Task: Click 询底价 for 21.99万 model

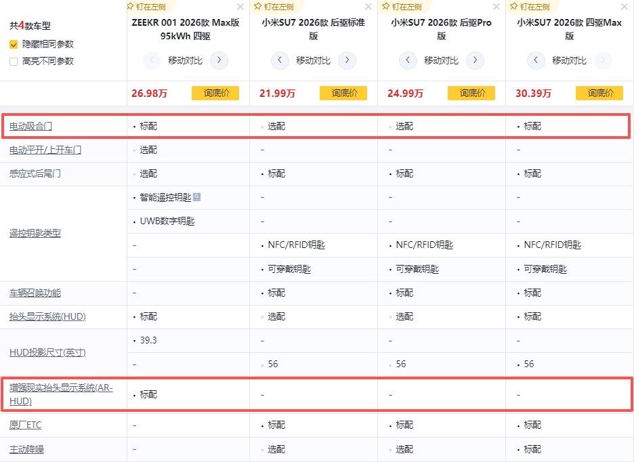Action: pos(343,93)
